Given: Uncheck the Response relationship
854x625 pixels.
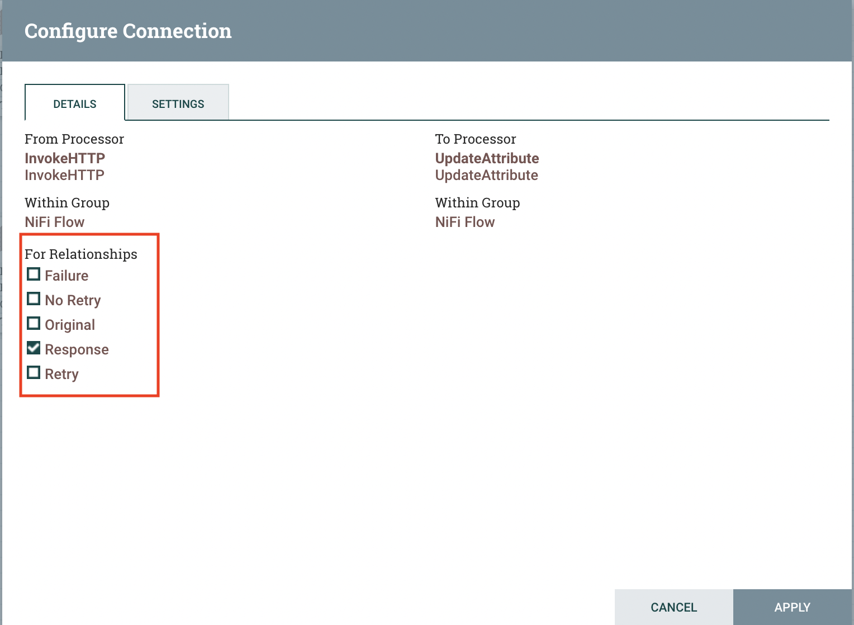Looking at the screenshot, I should pyautogui.click(x=34, y=348).
